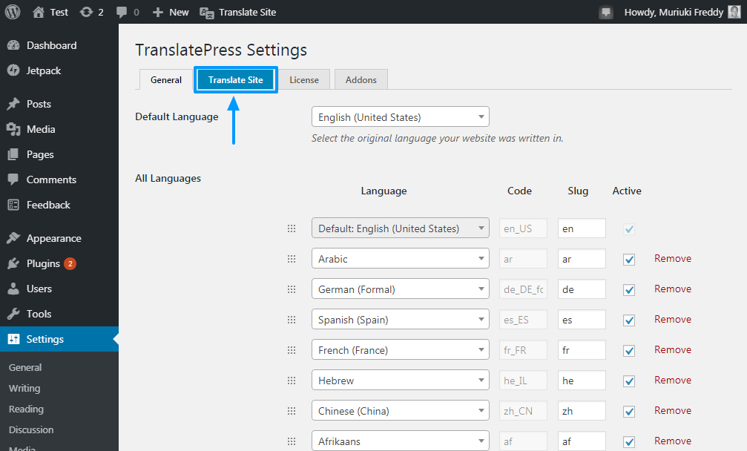The image size is (747, 451).
Task: Open Writing settings submenu link
Action: [24, 388]
